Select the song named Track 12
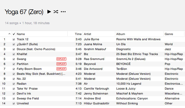 23,39
